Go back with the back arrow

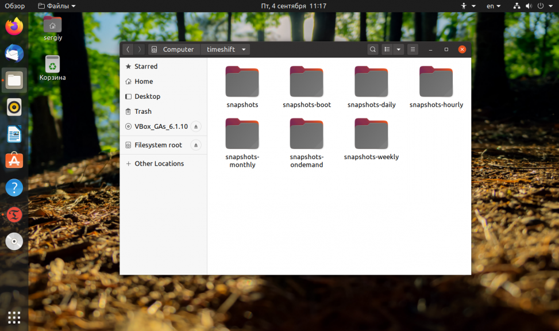click(x=128, y=49)
